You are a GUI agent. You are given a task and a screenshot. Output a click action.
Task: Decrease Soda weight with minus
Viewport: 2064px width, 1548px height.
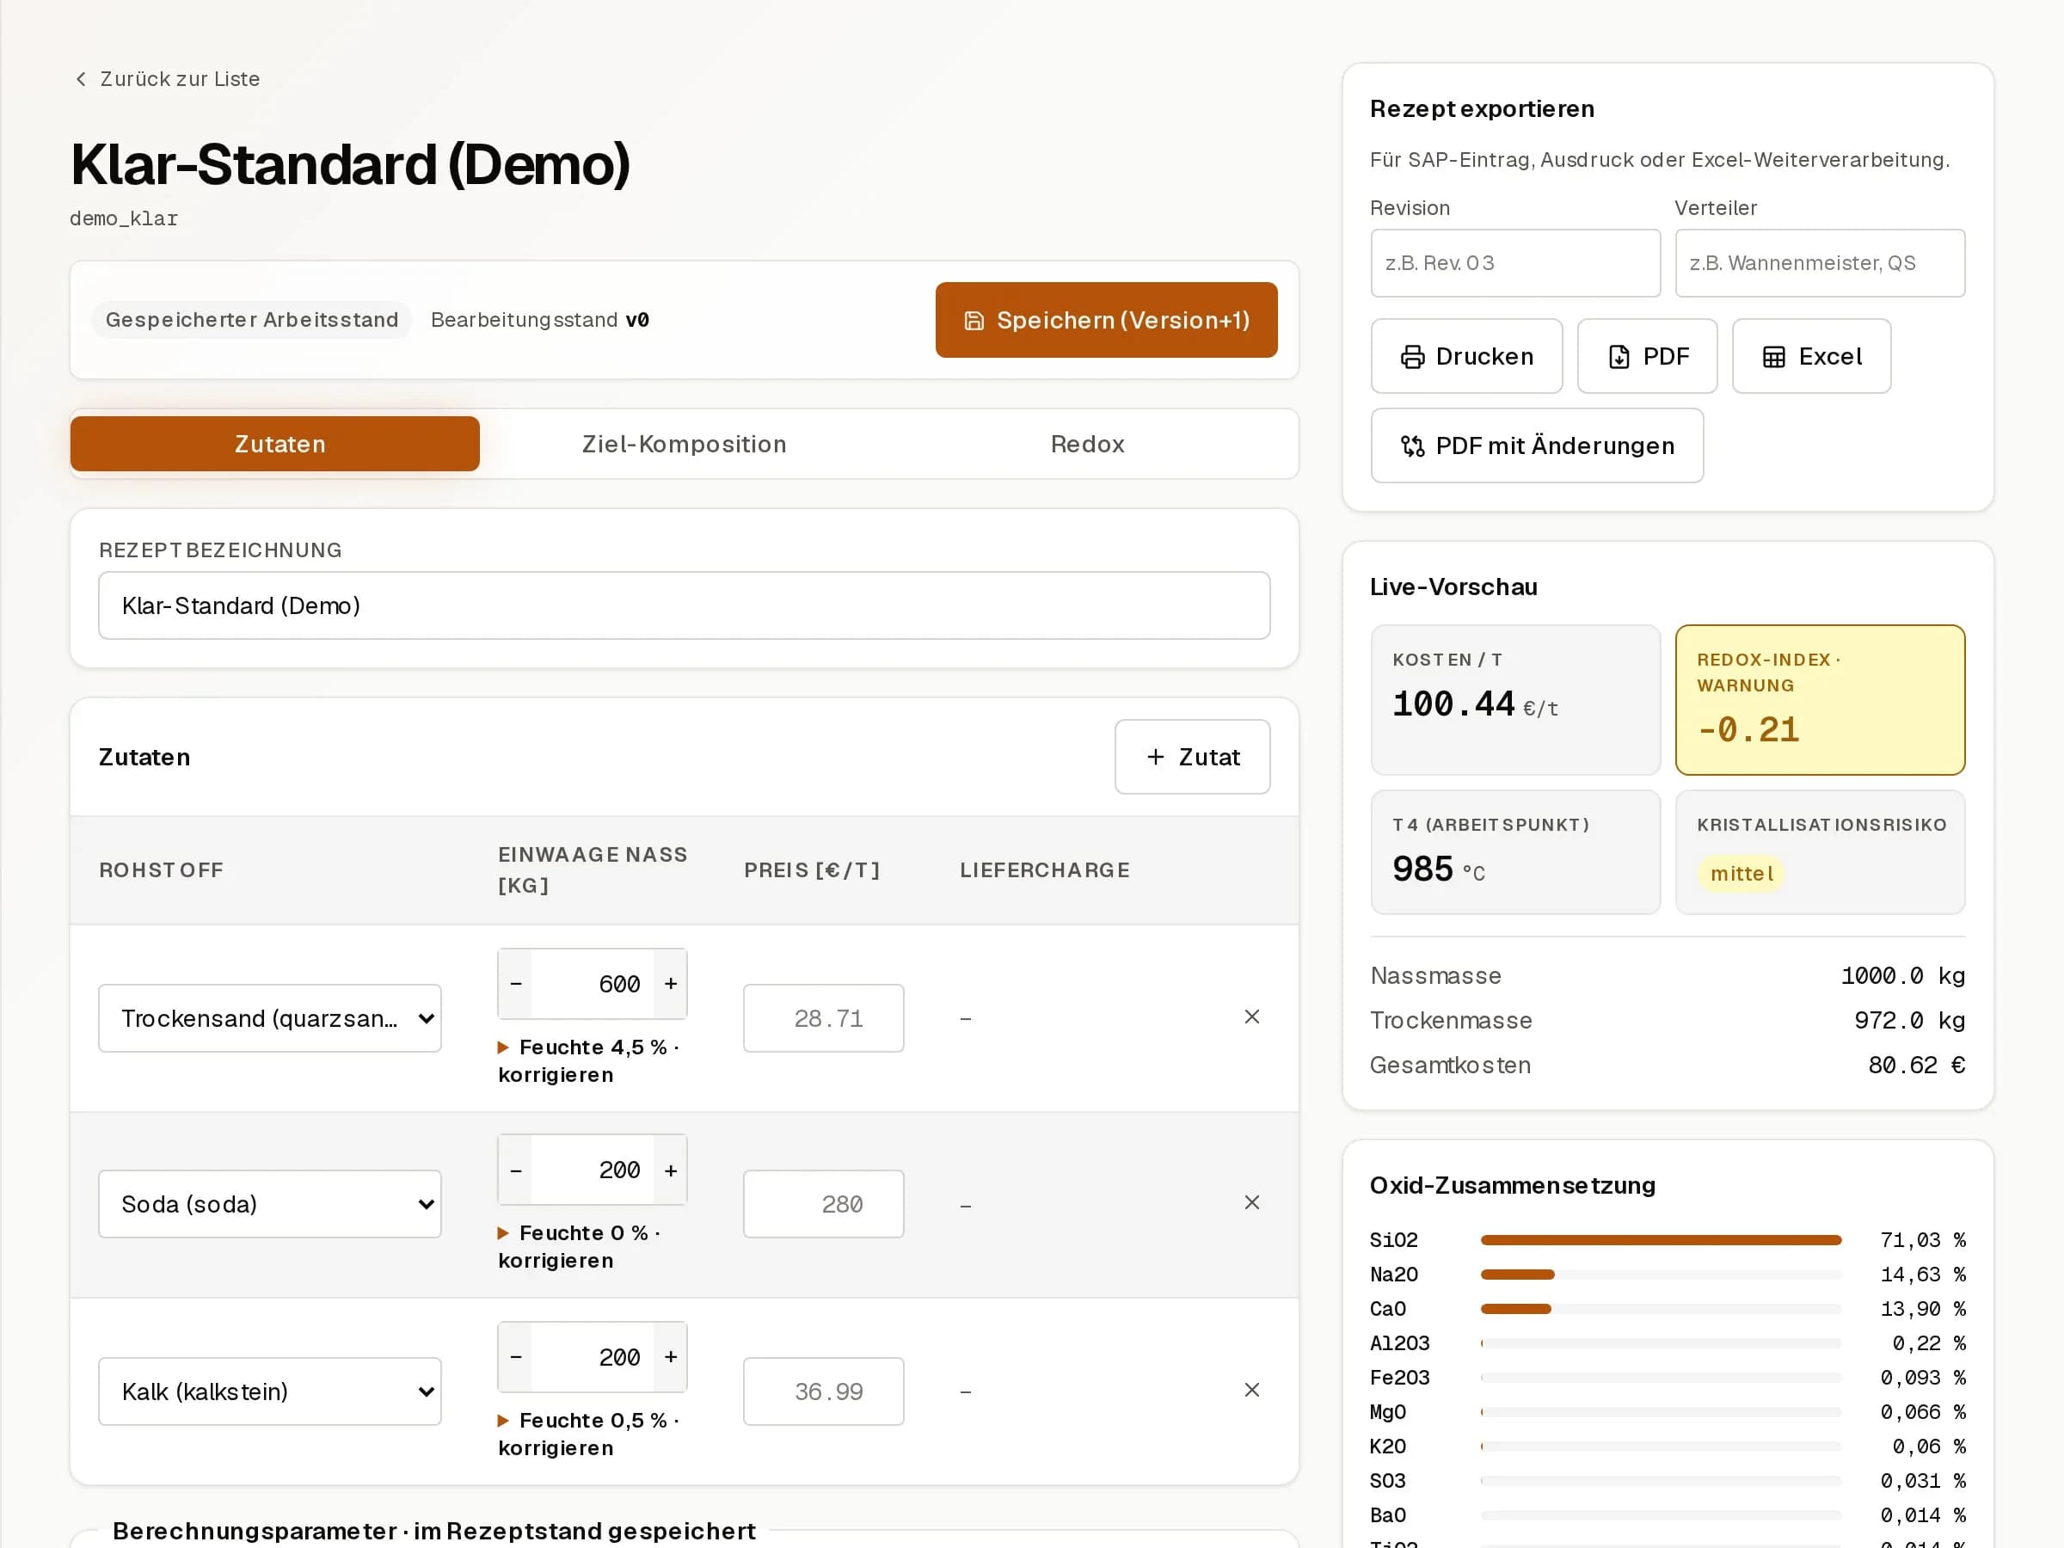tap(516, 1170)
